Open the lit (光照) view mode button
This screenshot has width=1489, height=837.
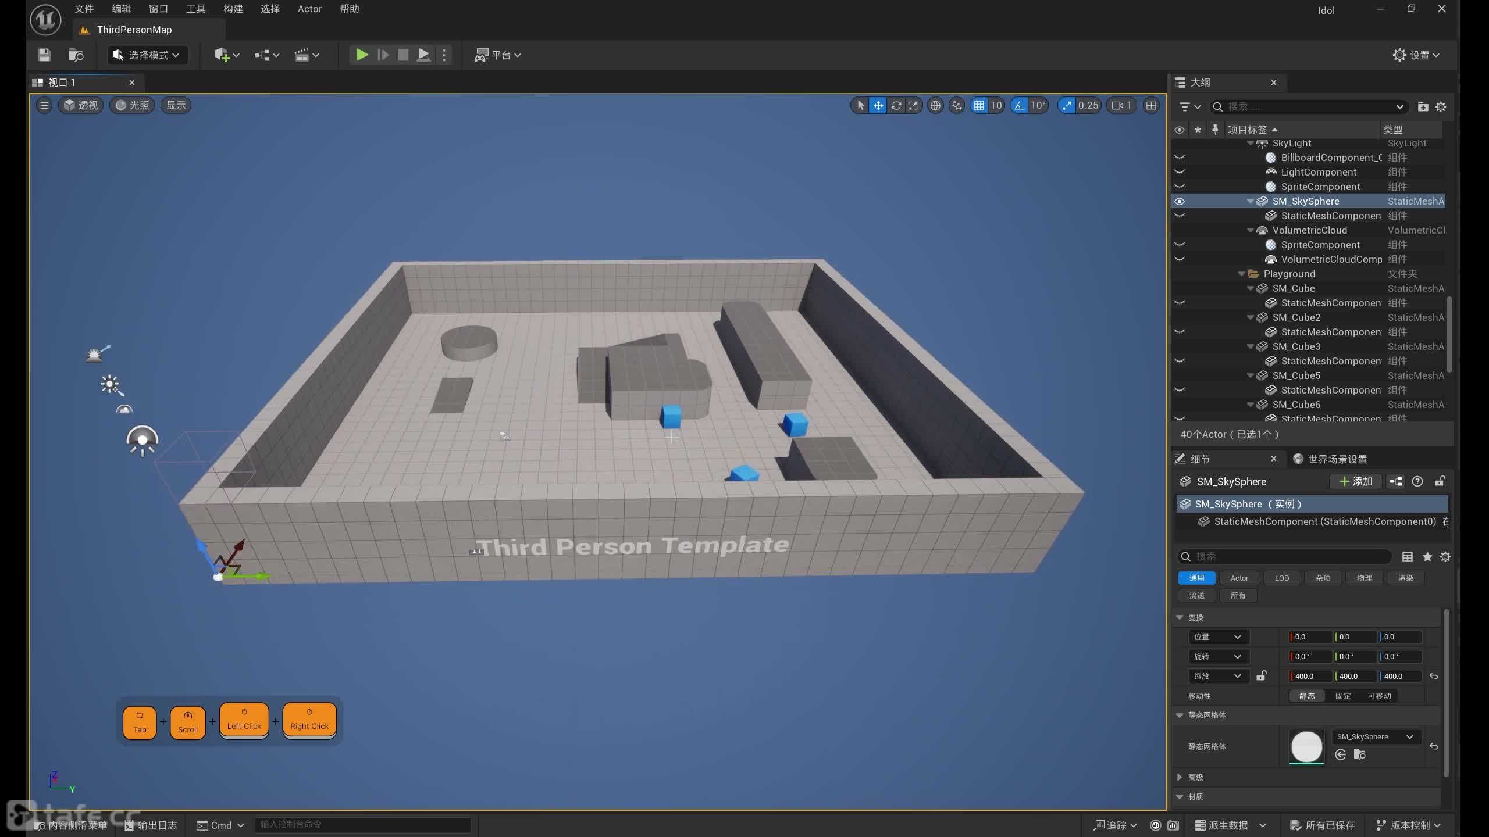tap(133, 105)
